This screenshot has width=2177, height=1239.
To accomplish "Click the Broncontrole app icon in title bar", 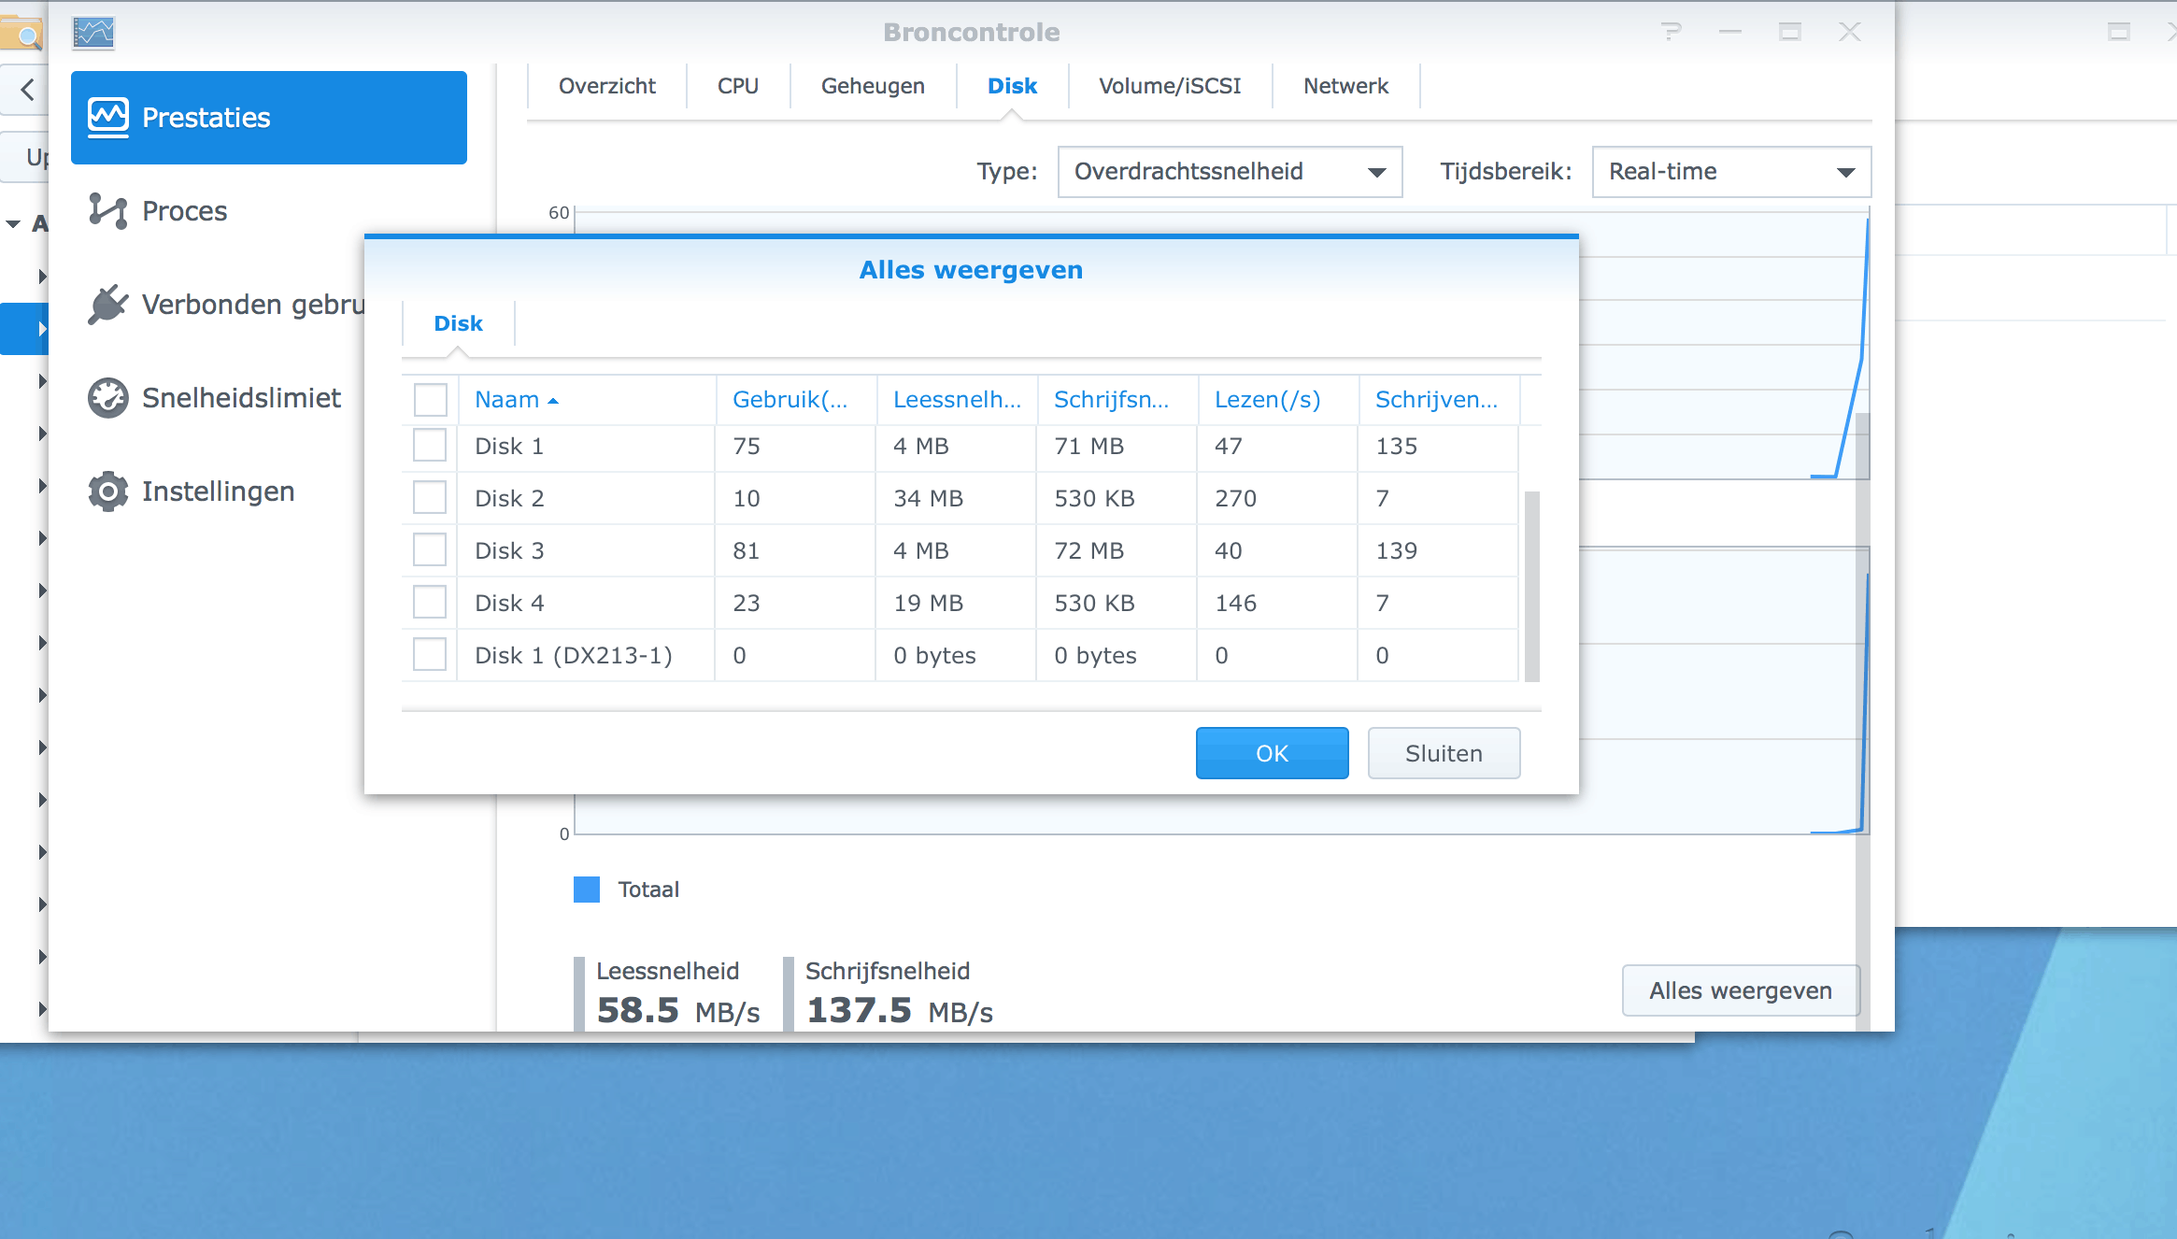I will pos(93,34).
